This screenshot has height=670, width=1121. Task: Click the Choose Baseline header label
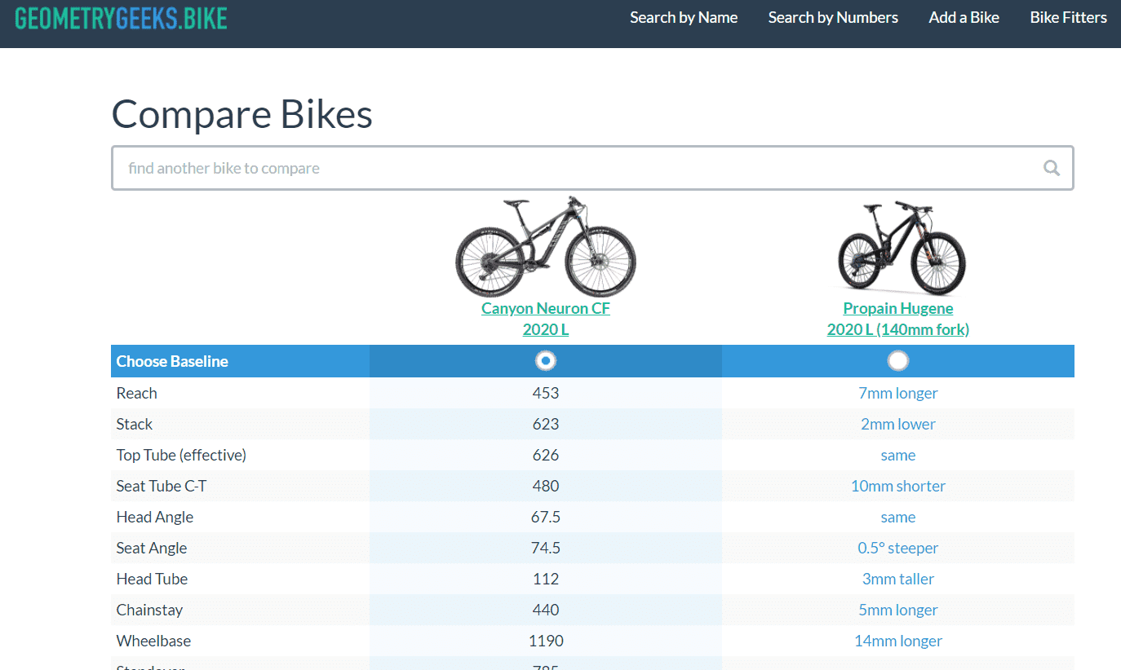point(172,361)
